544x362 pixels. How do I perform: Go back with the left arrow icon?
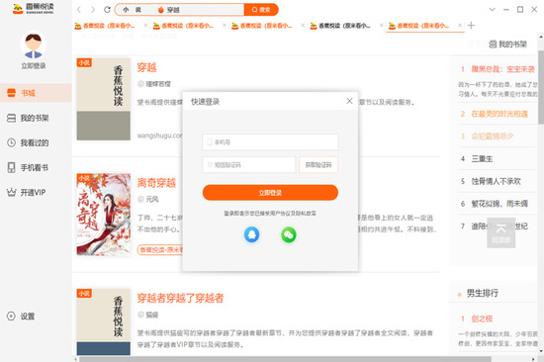(79, 10)
